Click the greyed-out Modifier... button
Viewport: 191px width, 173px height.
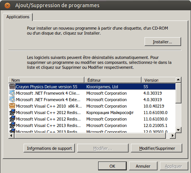pos(103,148)
